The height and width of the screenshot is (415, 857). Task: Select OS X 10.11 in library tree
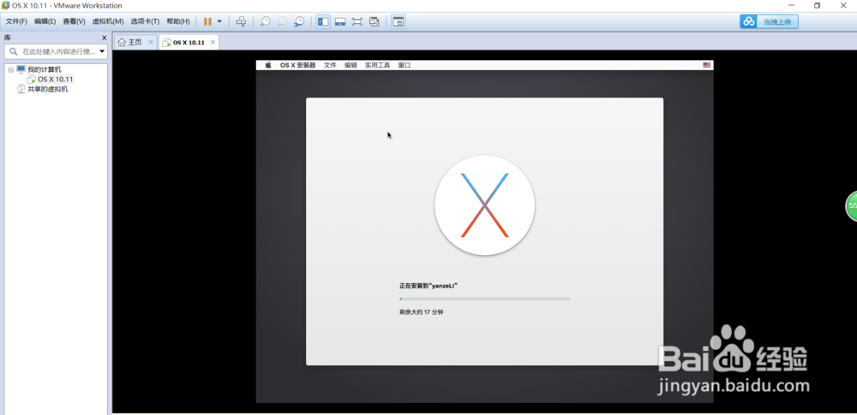click(x=55, y=80)
